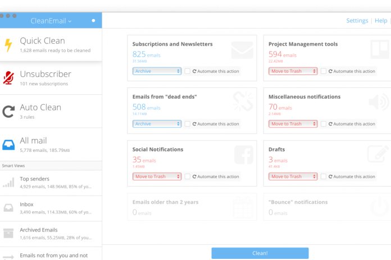Screen dimensions: 391x260
Task: Click the 3 emails count in Drafts
Action: pos(278,160)
